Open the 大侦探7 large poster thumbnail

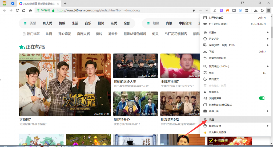pos(65,85)
